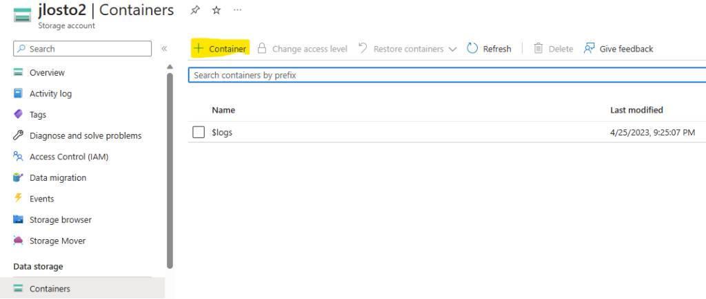Expand the Restore containers dropdown arrow
The height and width of the screenshot is (299, 706).
click(452, 49)
